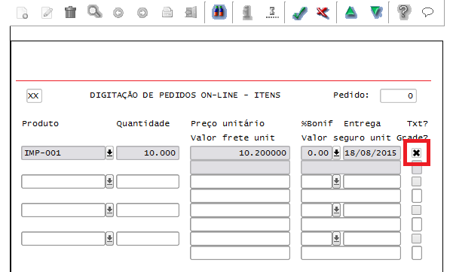453x272 pixels.
Task: Click Valor seguro unit field under 18/08/2015
Action: point(350,167)
